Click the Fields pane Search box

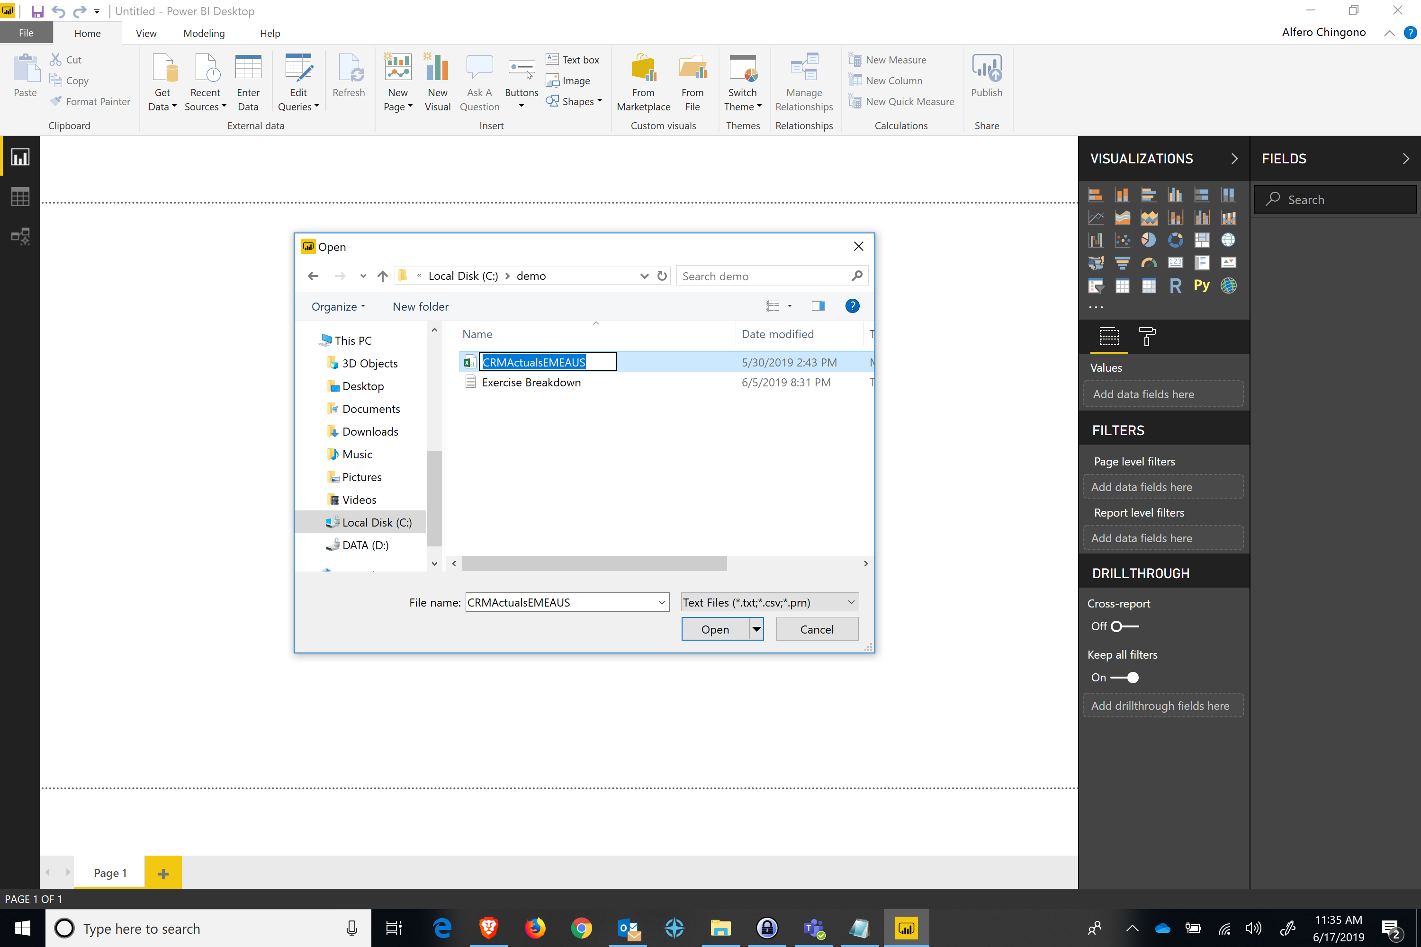1335,199
